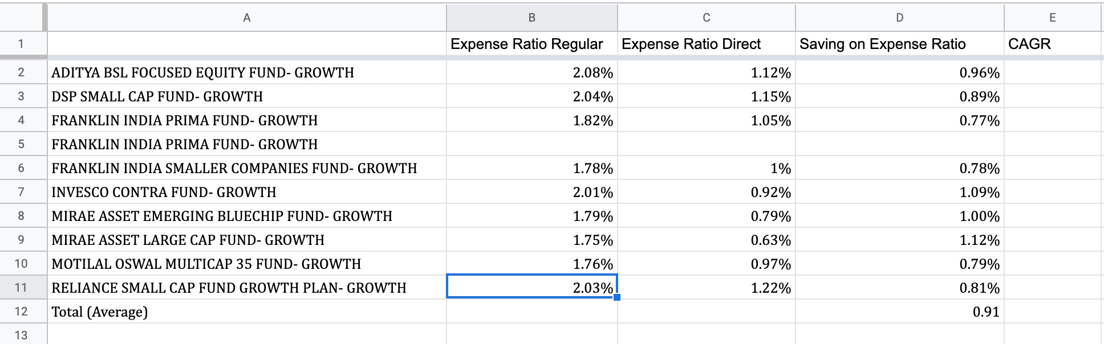The image size is (1104, 344).
Task: Click the 0.63% direct expense cell
Action: 706,240
